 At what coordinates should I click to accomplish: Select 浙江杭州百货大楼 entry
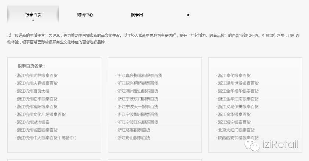point(33,91)
